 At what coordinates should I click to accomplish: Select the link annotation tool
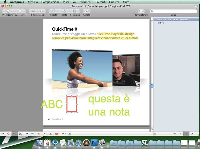[x=33, y=133]
